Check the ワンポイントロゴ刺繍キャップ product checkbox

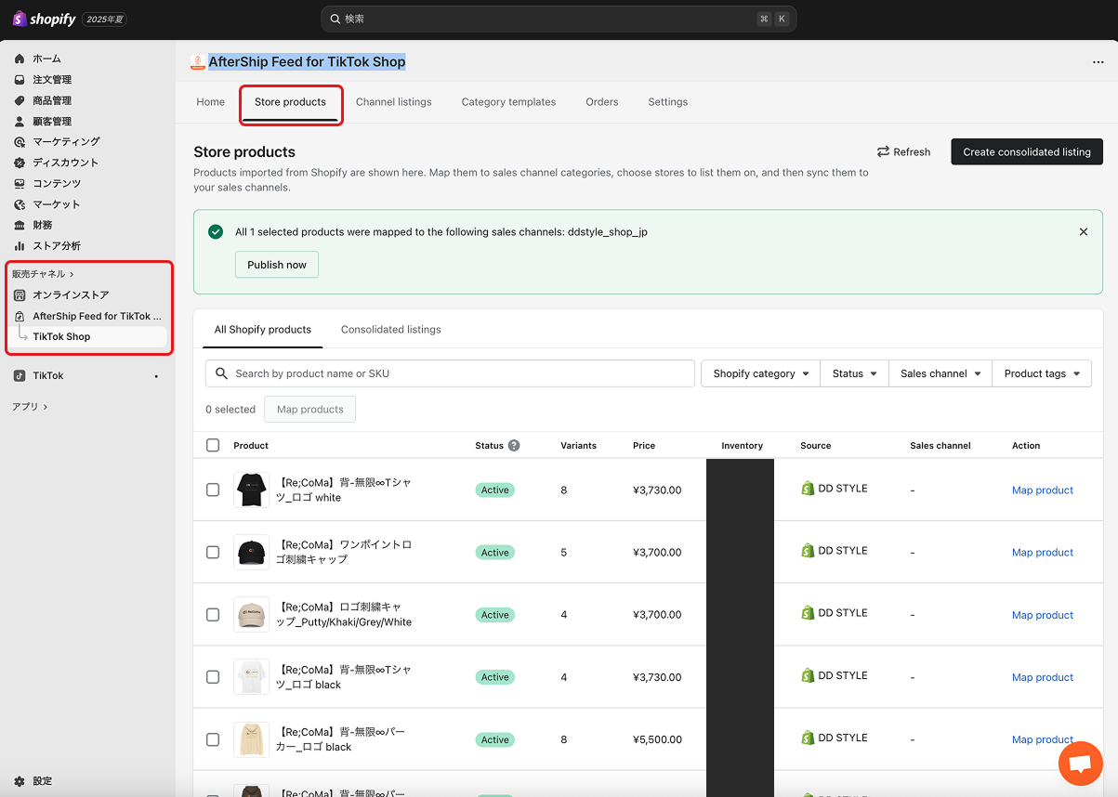pyautogui.click(x=213, y=552)
